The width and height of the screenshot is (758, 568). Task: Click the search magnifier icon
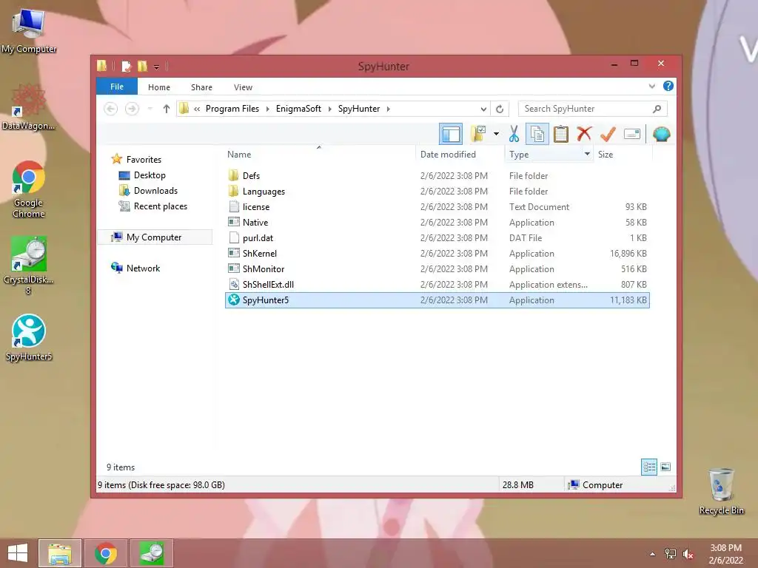tap(657, 109)
